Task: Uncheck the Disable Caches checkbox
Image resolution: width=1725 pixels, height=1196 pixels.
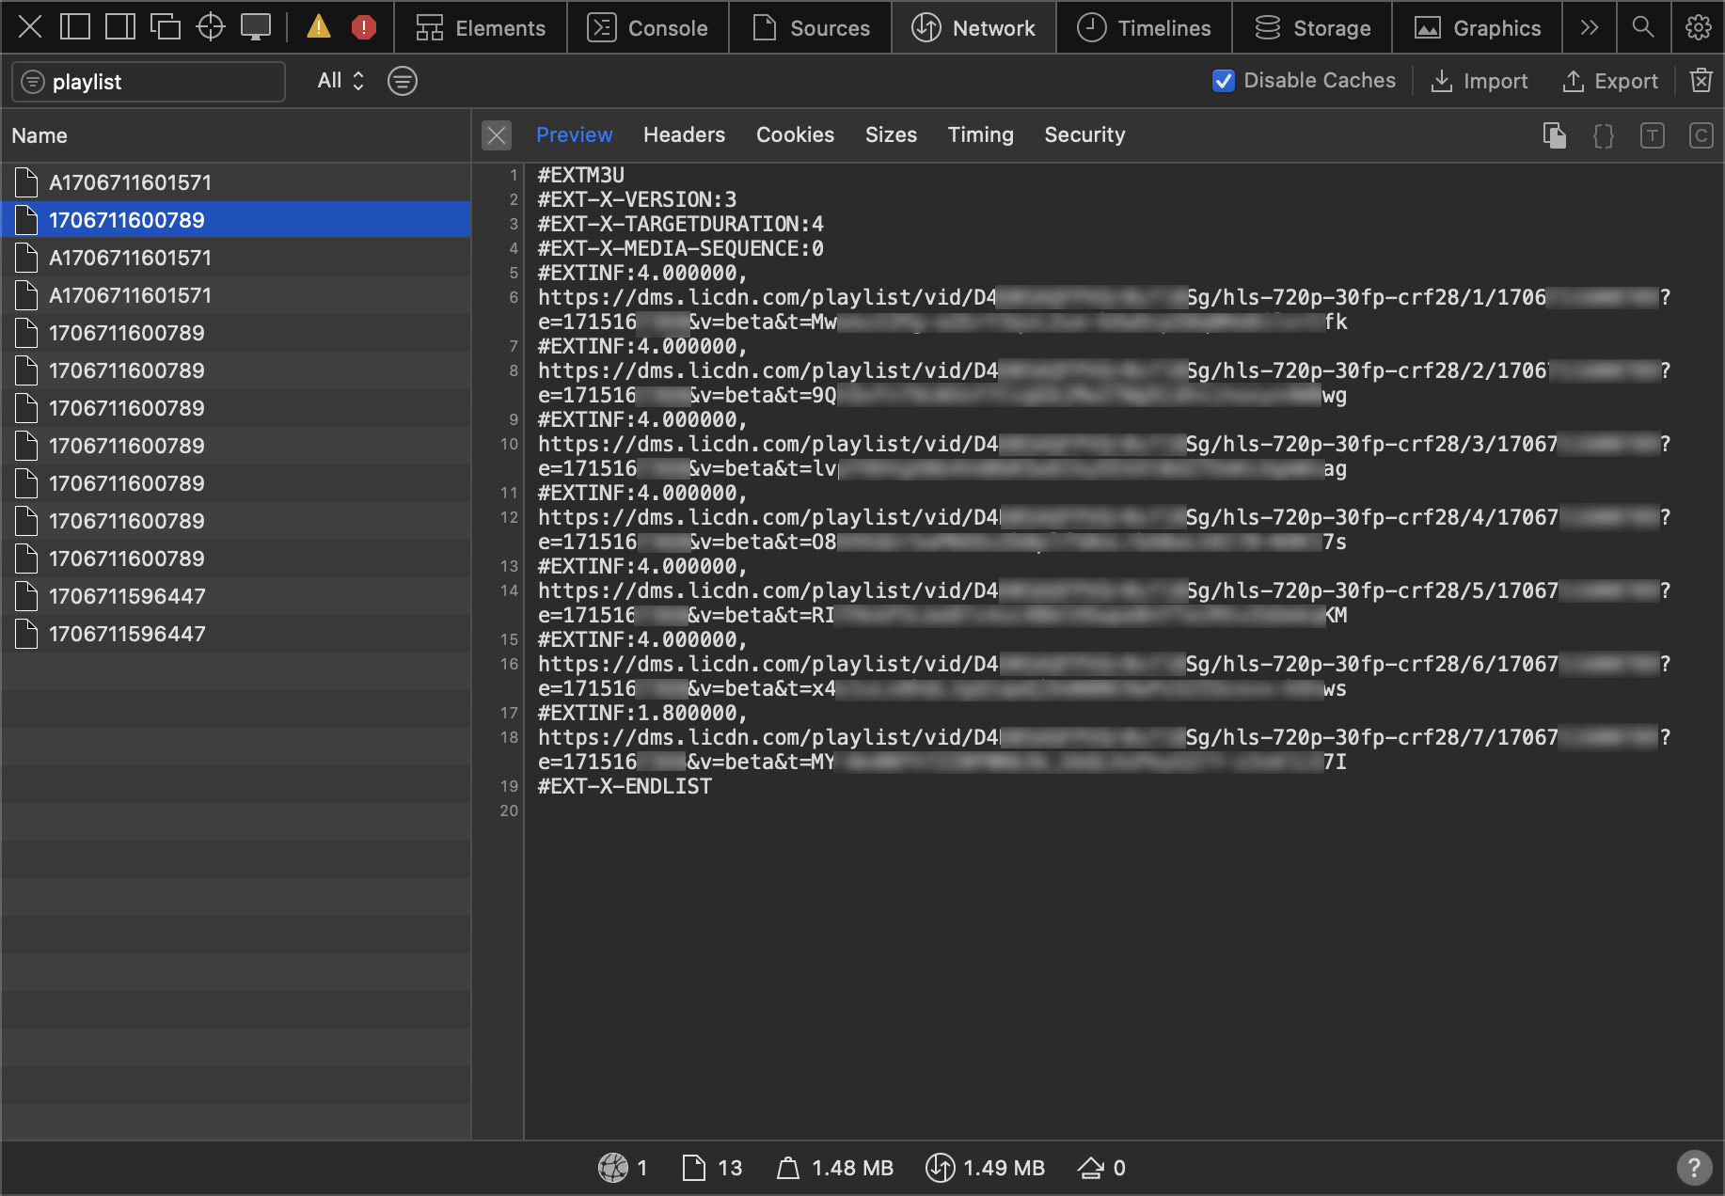Action: point(1223,81)
